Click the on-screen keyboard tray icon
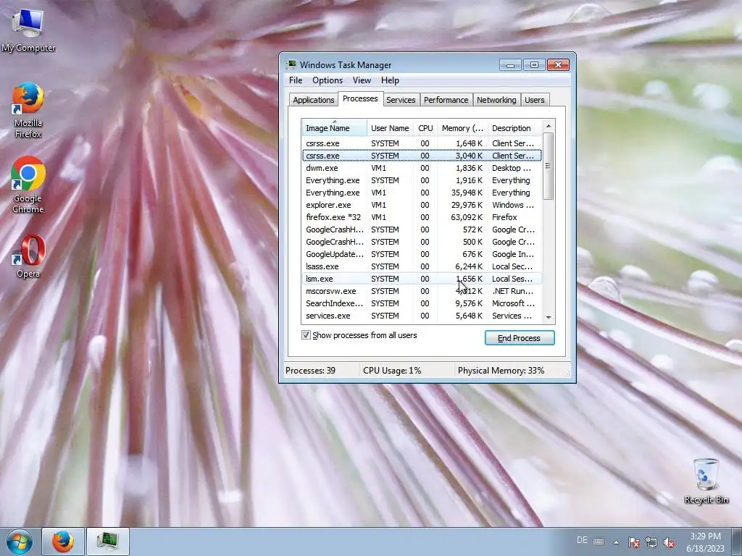The height and width of the screenshot is (556, 742). pos(598,542)
